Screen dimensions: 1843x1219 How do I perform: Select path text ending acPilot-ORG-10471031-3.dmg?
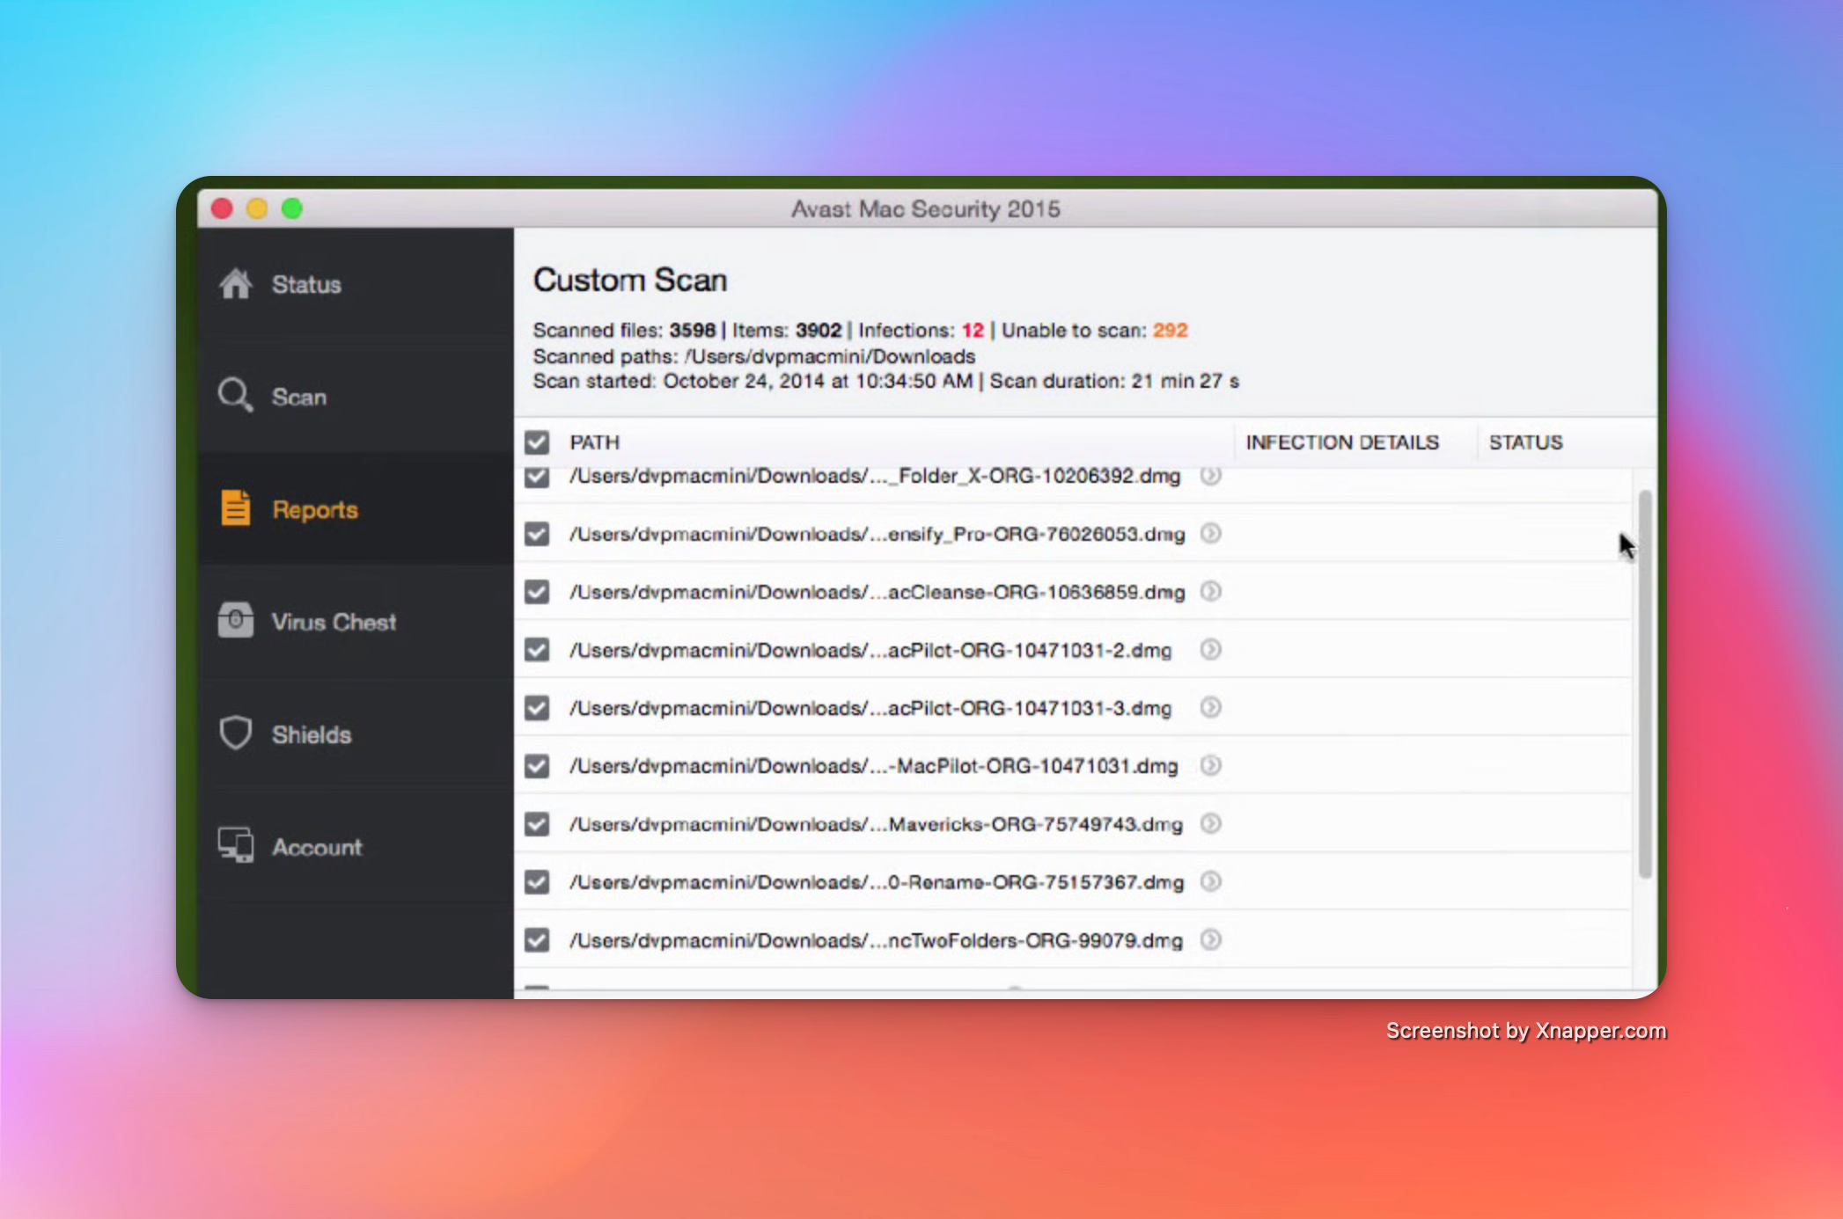(x=870, y=708)
